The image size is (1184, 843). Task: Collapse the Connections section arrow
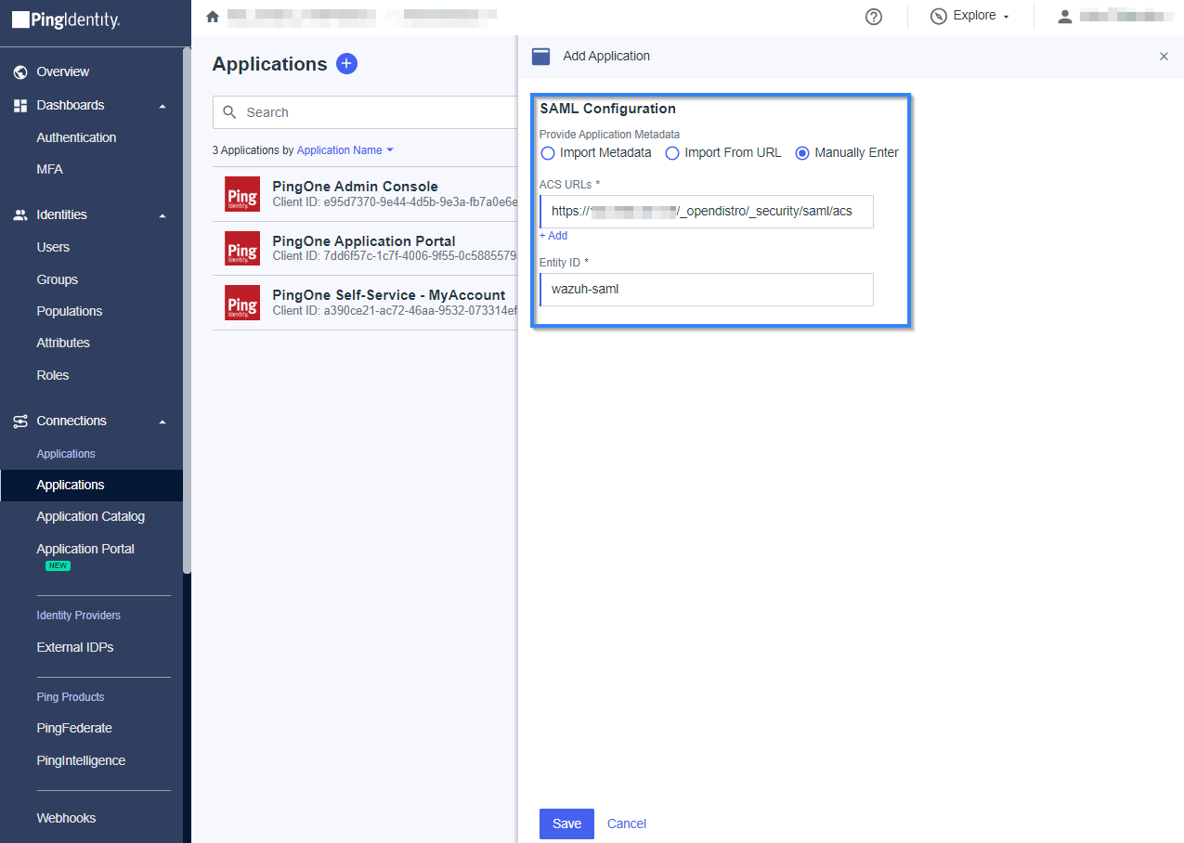163,421
